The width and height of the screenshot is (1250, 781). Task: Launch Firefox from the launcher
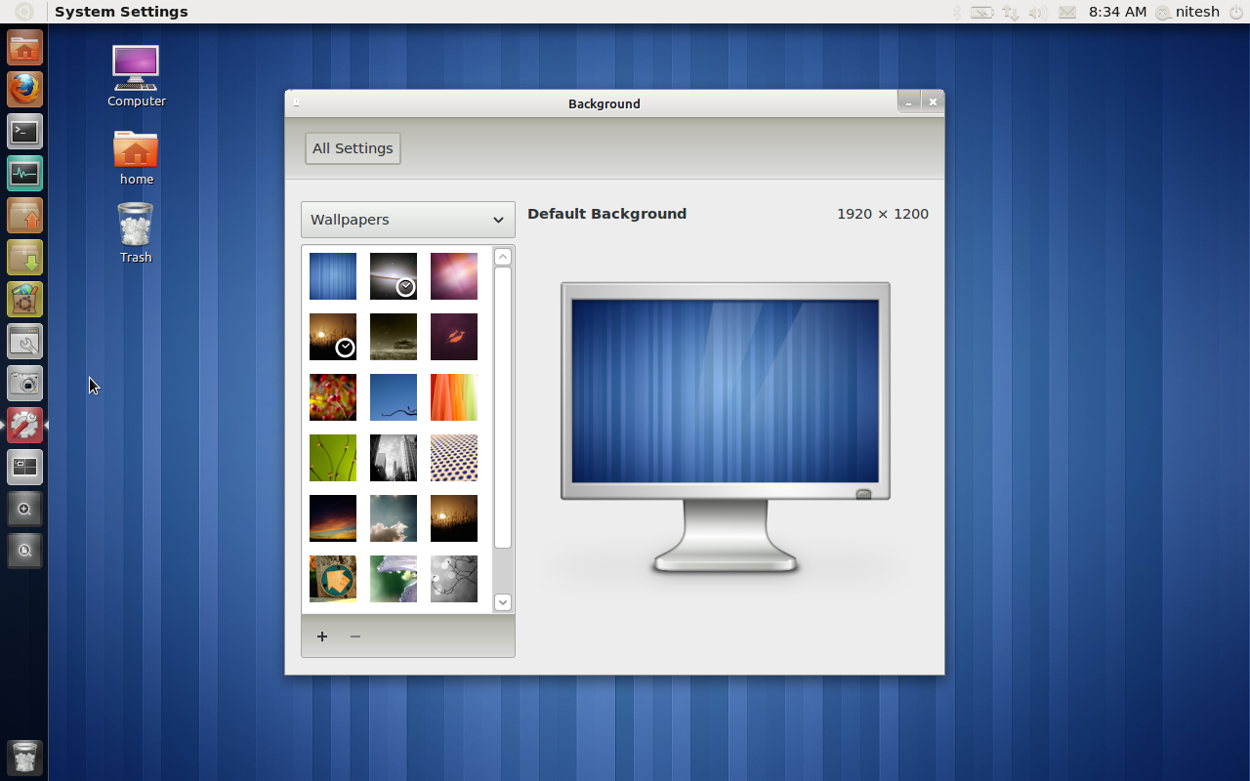tap(24, 89)
